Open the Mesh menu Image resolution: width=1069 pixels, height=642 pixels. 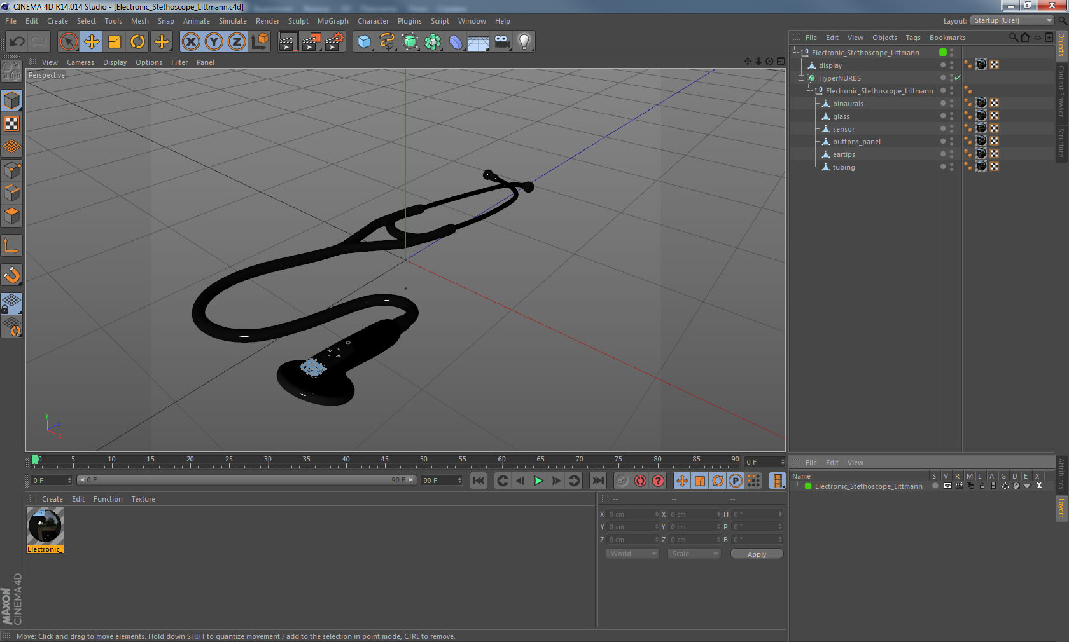point(139,21)
